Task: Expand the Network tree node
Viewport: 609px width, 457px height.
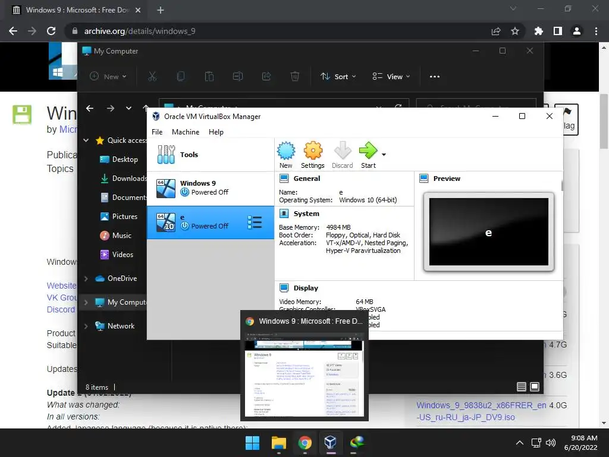Action: [86, 326]
